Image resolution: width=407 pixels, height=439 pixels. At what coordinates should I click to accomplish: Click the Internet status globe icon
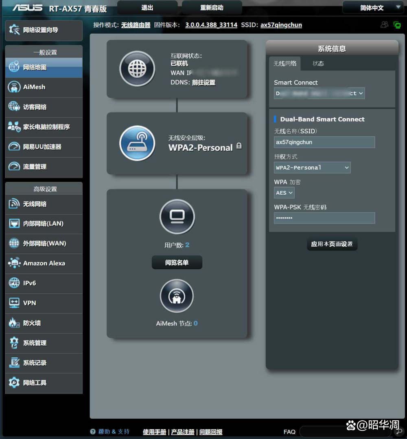click(137, 69)
